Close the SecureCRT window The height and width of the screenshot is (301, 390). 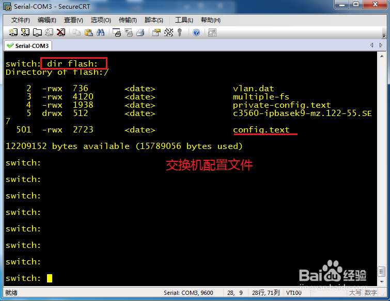[x=375, y=5]
